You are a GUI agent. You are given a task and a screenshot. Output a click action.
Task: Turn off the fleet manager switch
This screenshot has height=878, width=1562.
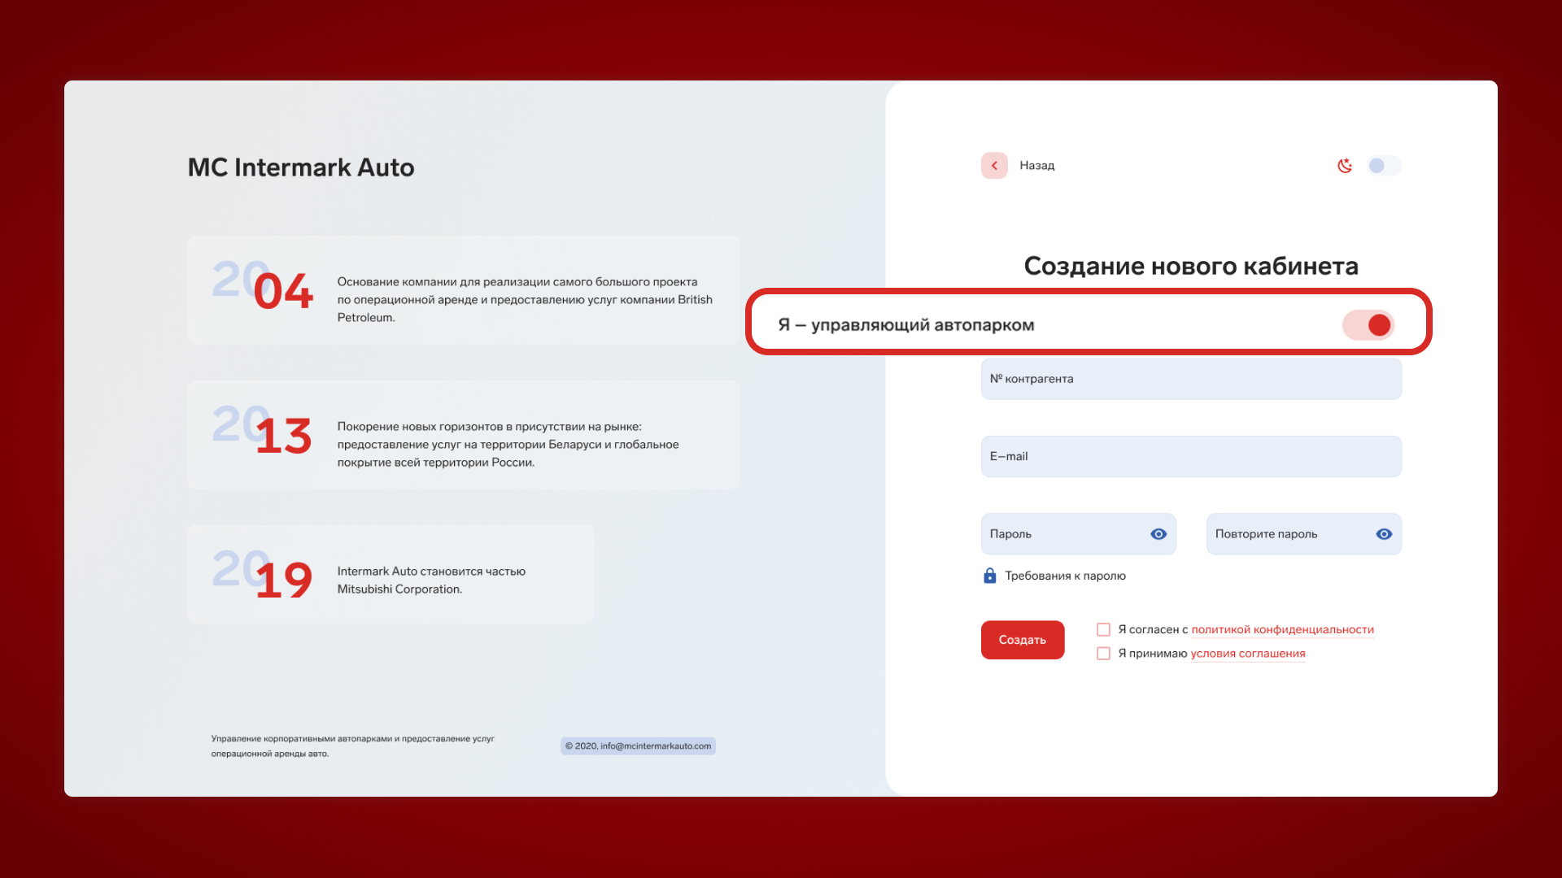(1368, 325)
